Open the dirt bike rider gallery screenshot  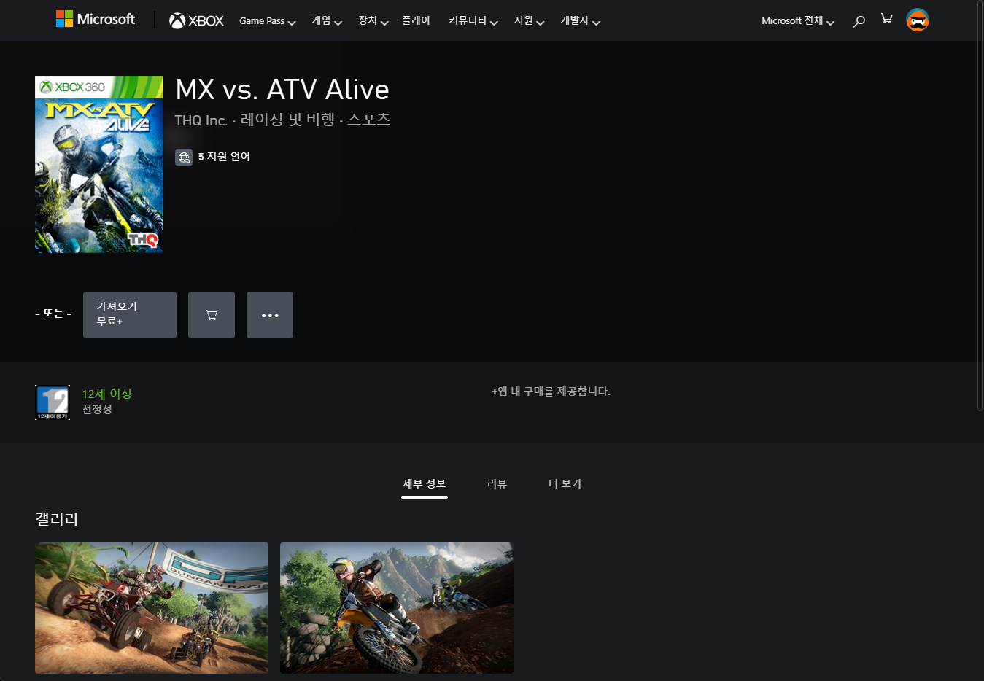(x=397, y=608)
